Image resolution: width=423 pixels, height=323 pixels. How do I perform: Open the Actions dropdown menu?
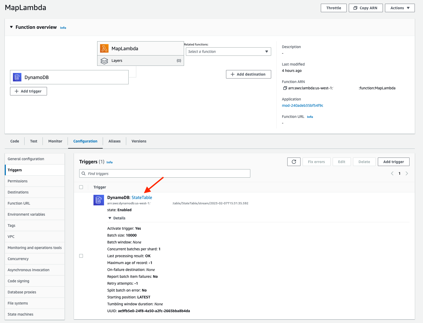click(400, 8)
